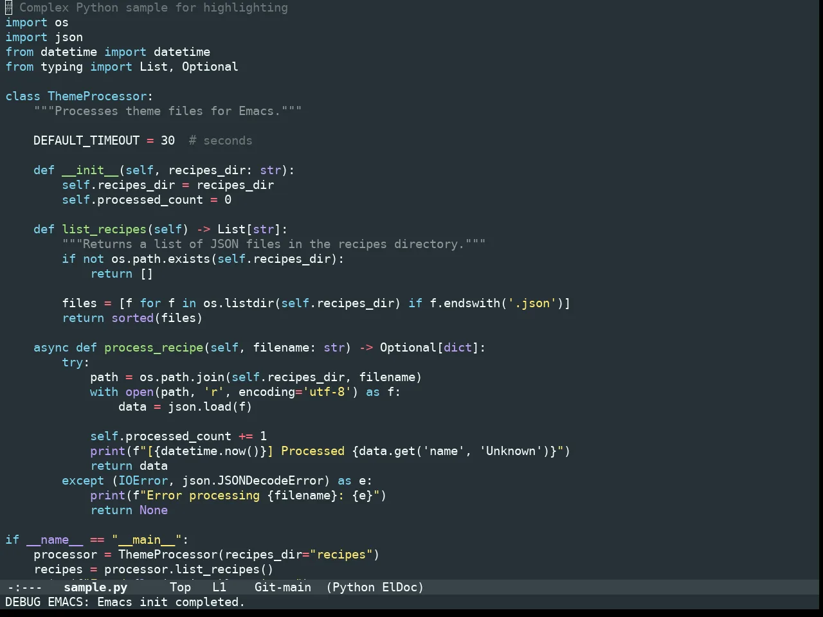Click the 'return []' statement
Screen dimensions: 823x617
click(122, 274)
